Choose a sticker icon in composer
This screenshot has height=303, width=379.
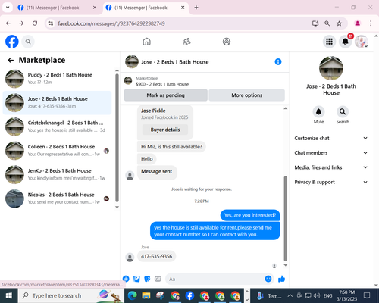[x=147, y=279]
